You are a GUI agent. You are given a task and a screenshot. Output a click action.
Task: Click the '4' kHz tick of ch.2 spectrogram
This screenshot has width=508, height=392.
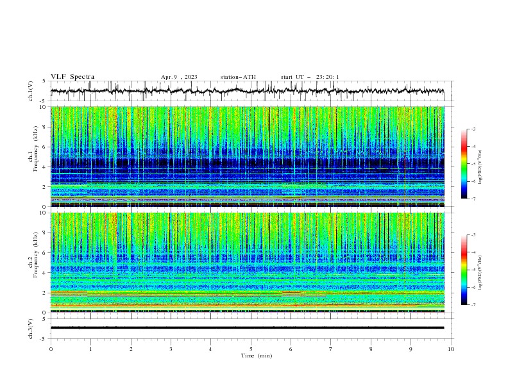tap(46, 273)
